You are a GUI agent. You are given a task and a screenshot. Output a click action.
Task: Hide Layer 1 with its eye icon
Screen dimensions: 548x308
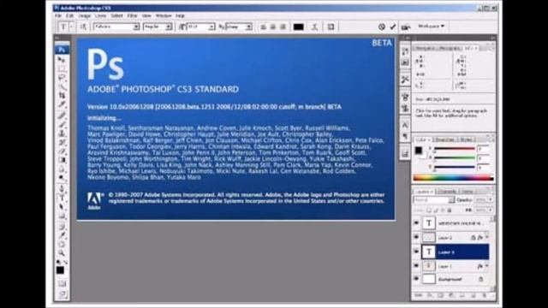coord(416,266)
